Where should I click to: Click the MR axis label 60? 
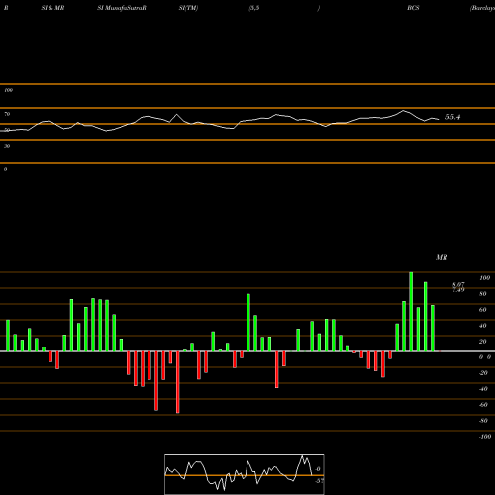pyautogui.click(x=483, y=310)
